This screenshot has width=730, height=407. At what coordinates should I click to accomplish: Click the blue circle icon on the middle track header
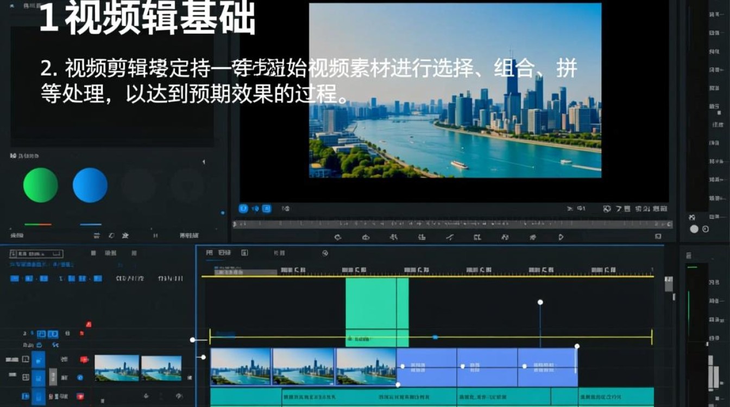pyautogui.click(x=80, y=377)
